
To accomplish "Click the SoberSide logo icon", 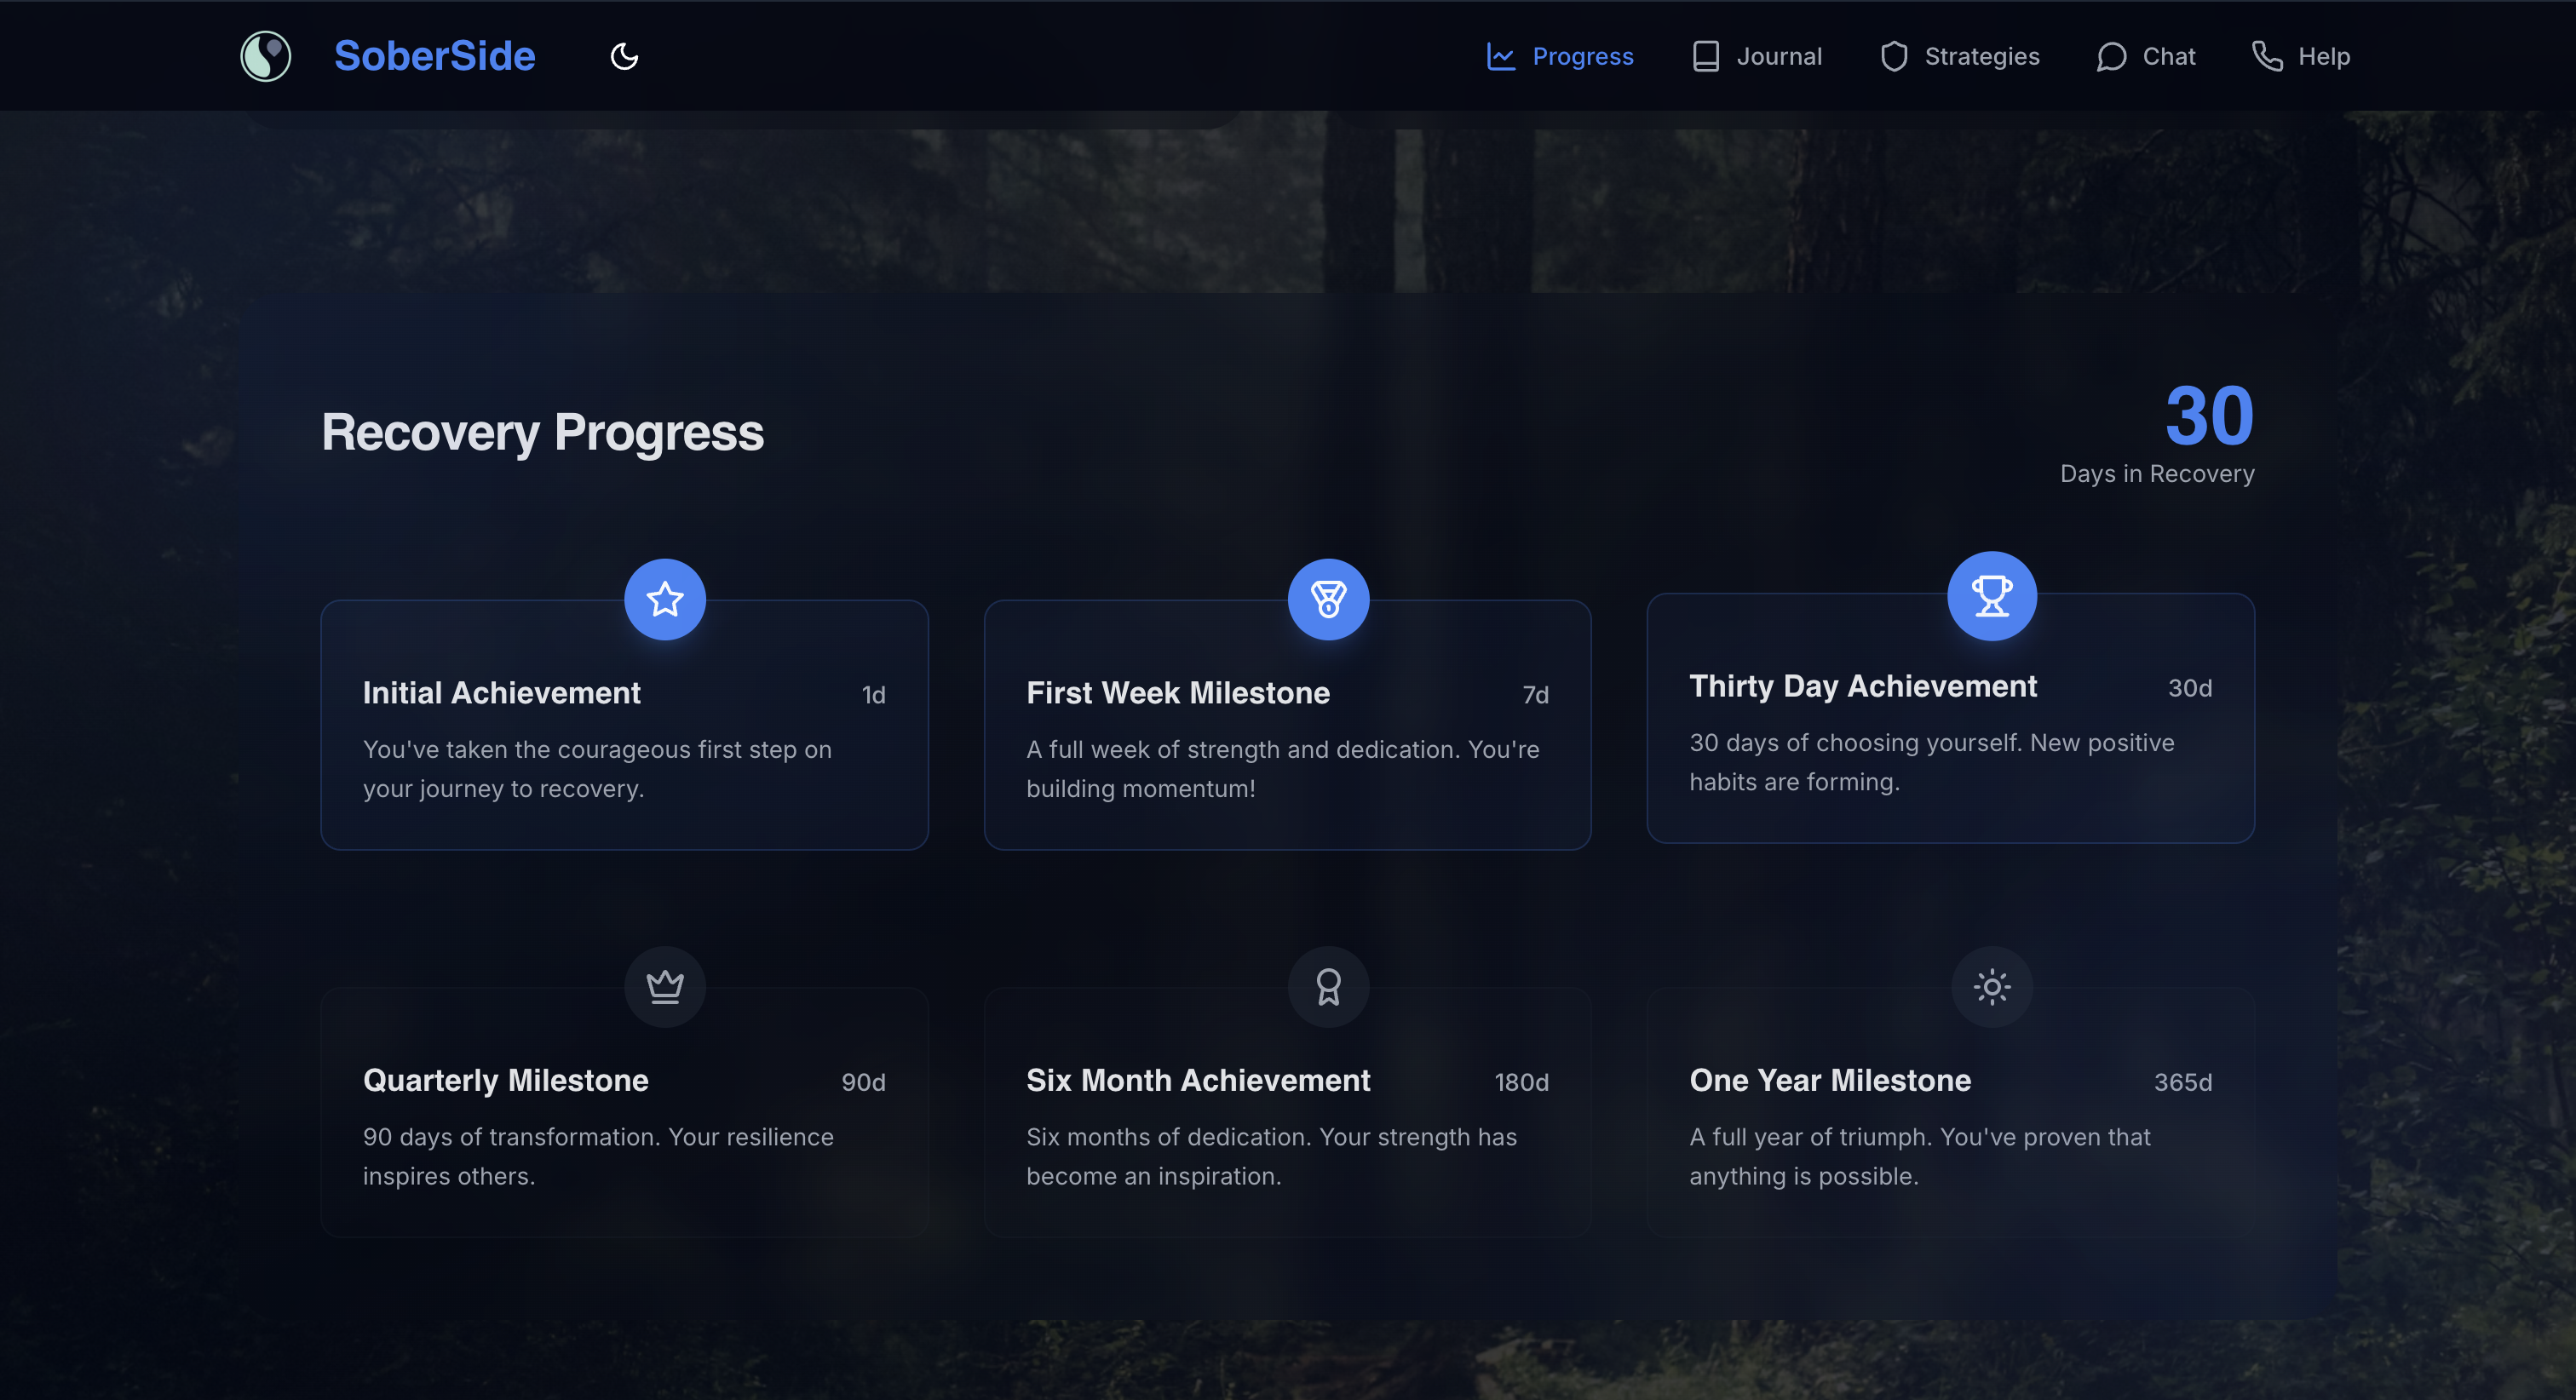I will click(x=265, y=56).
